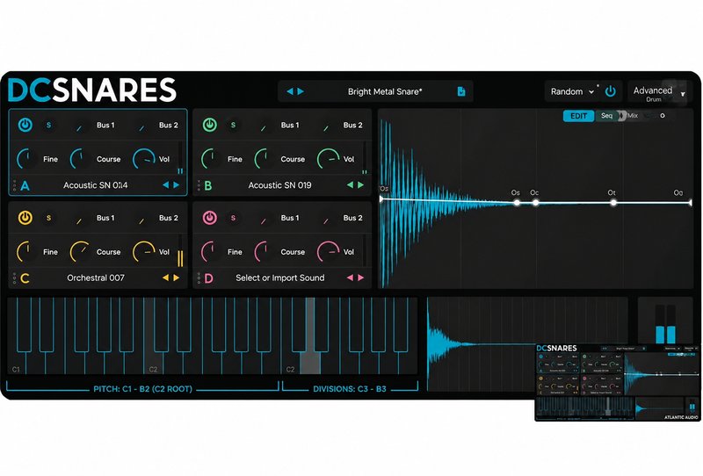Play the highlighted C2 root key in pitch range
The height and width of the screenshot is (476, 703).
pyautogui.click(x=153, y=363)
